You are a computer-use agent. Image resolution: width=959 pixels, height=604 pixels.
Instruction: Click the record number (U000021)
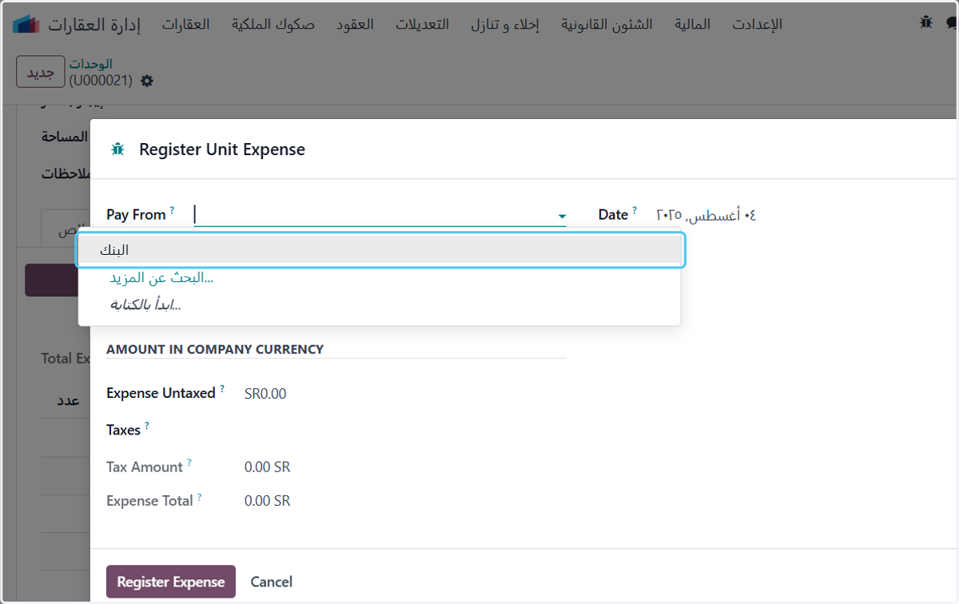[101, 80]
